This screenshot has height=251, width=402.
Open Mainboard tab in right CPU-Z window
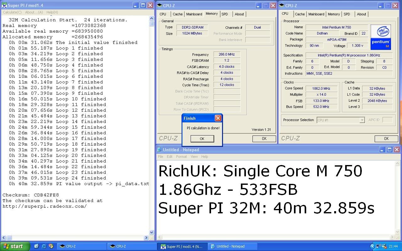click(x=316, y=14)
